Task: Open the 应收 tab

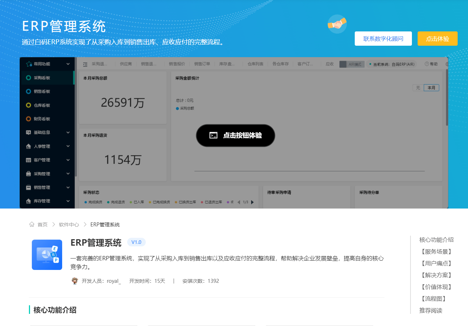Action: [329, 64]
